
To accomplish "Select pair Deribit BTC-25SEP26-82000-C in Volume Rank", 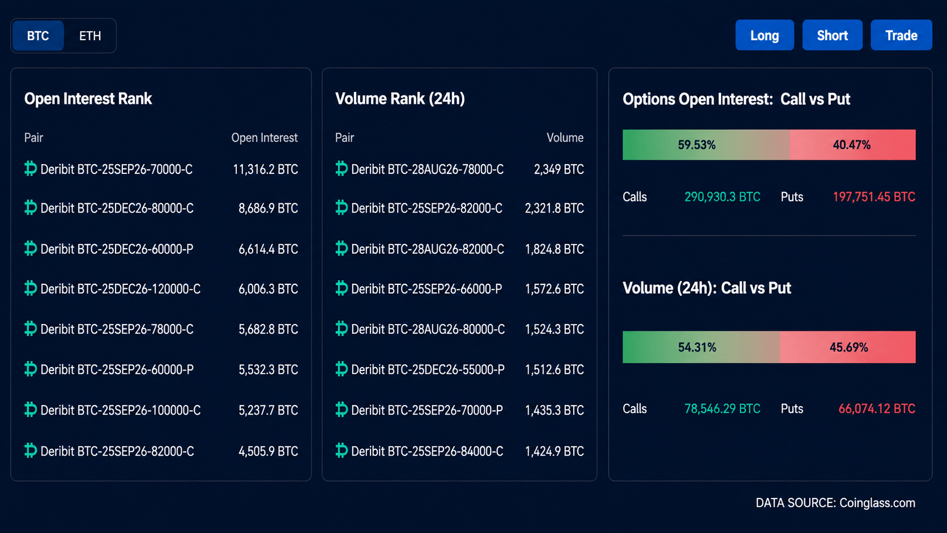I will click(x=427, y=208).
